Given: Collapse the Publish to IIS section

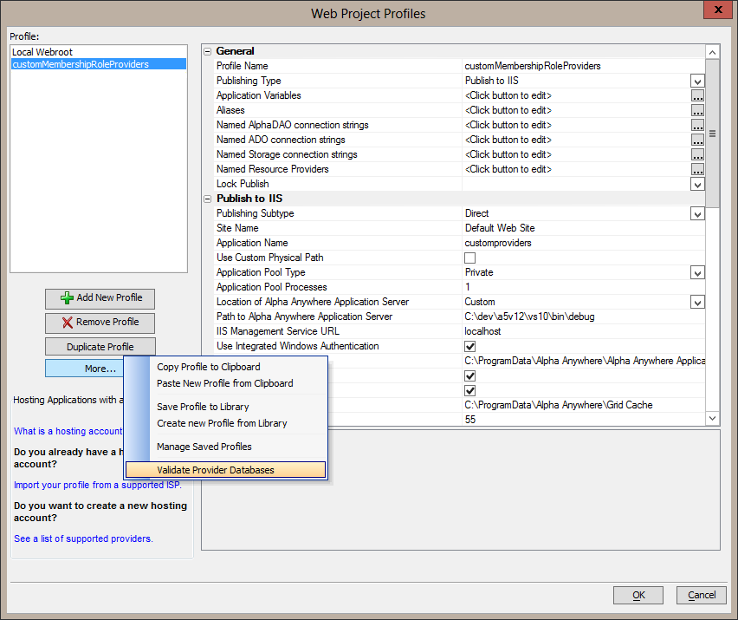Looking at the screenshot, I should coord(208,199).
